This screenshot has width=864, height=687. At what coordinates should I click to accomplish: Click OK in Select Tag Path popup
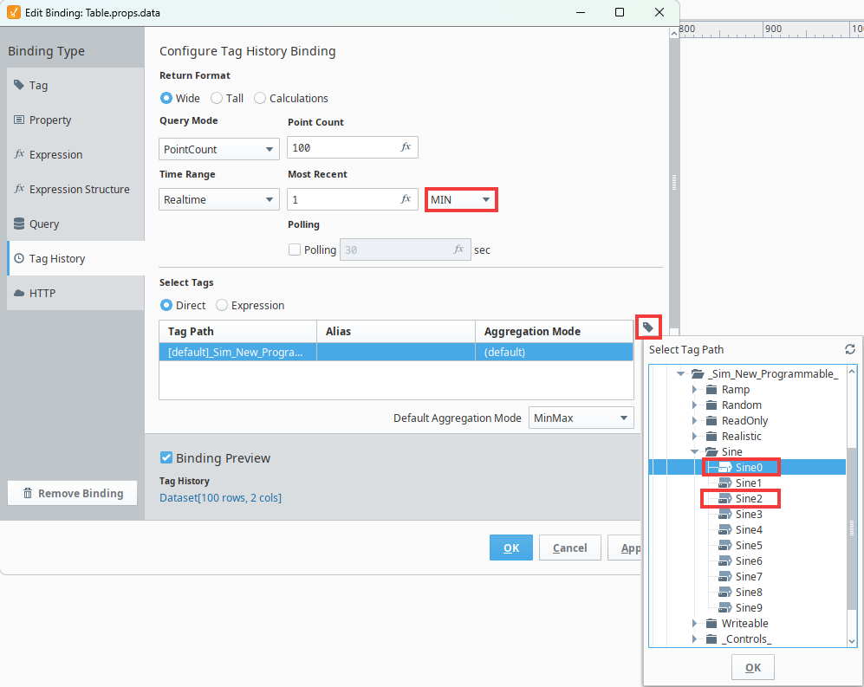coord(752,667)
